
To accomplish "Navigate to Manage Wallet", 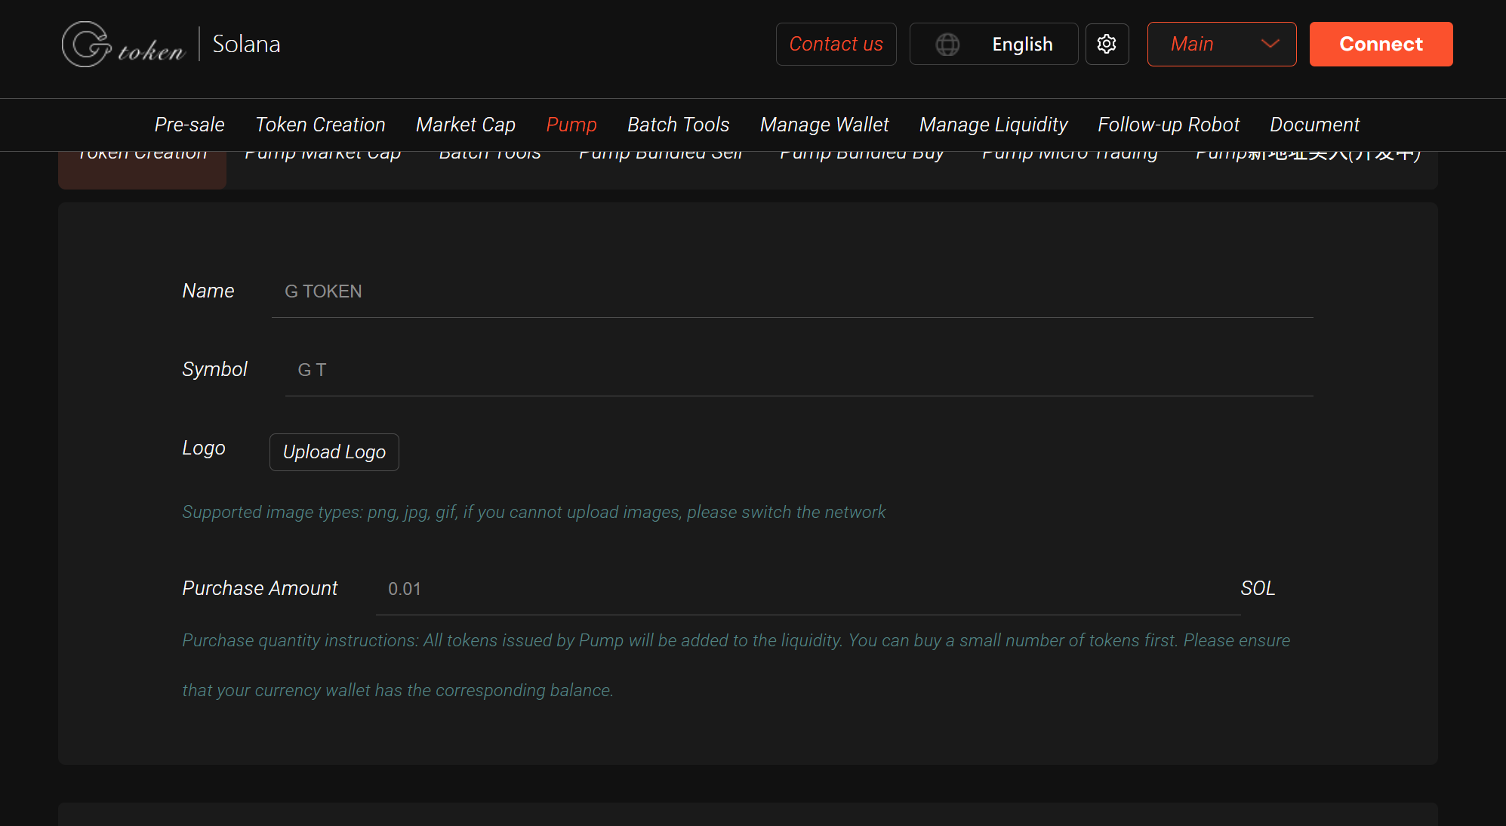I will [x=824, y=125].
